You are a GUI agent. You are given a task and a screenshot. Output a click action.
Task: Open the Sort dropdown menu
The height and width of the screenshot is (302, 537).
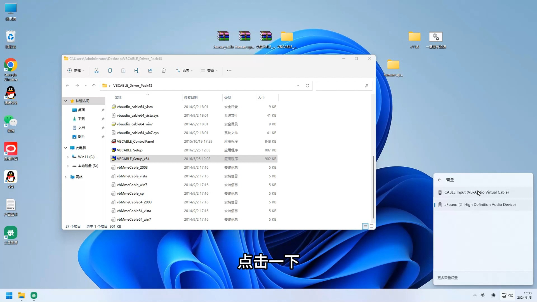click(x=184, y=71)
